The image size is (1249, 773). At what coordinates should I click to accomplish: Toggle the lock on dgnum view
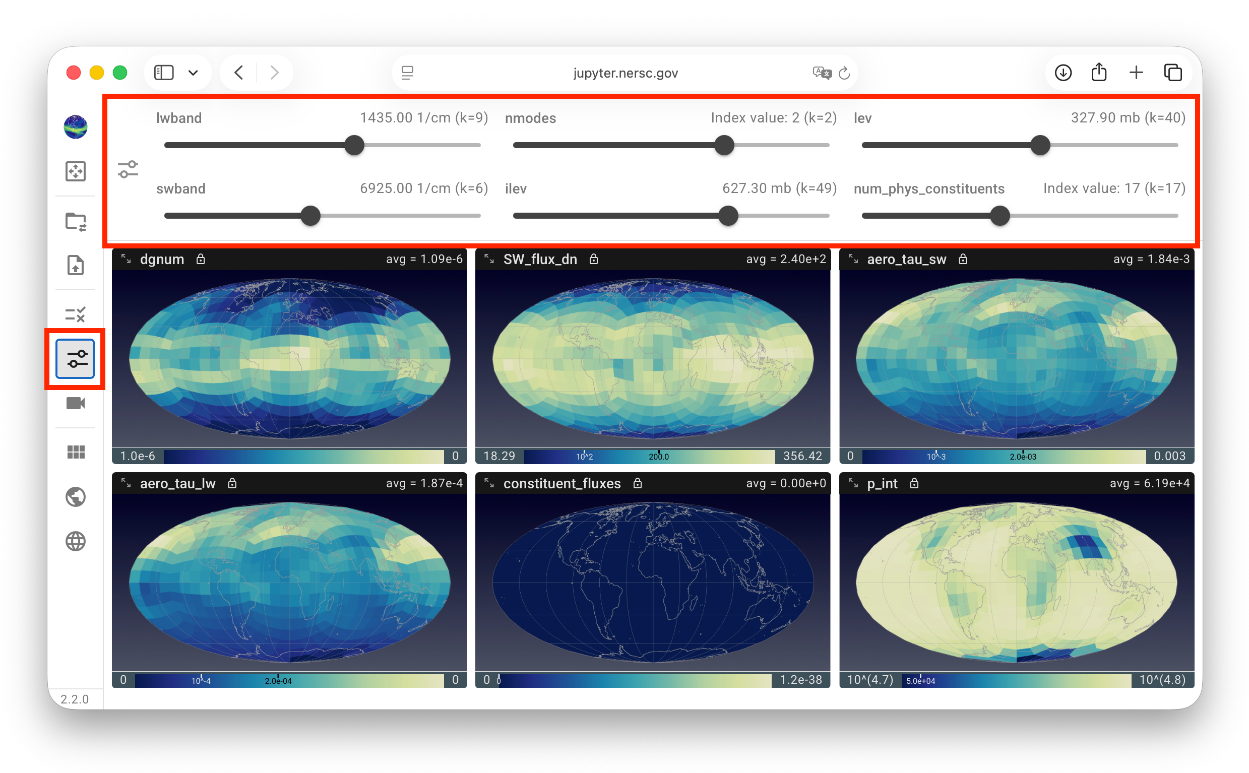[201, 259]
